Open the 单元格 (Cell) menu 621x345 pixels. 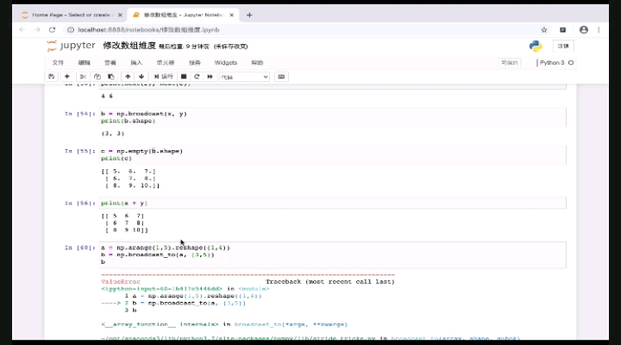[x=166, y=63]
